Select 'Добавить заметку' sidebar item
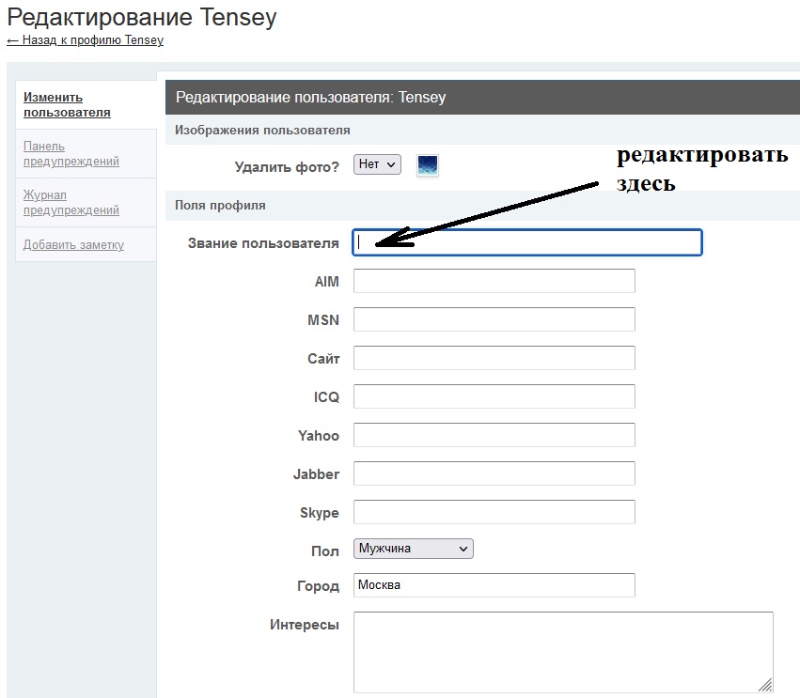Image resolution: width=800 pixels, height=698 pixels. (x=73, y=244)
